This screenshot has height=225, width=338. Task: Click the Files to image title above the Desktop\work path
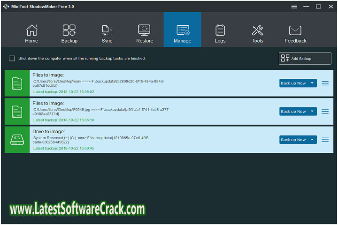pyautogui.click(x=48, y=75)
